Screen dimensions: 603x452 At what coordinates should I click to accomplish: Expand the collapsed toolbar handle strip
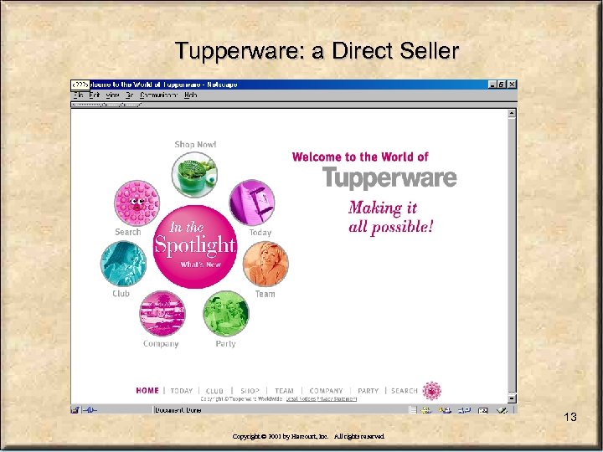pos(106,105)
